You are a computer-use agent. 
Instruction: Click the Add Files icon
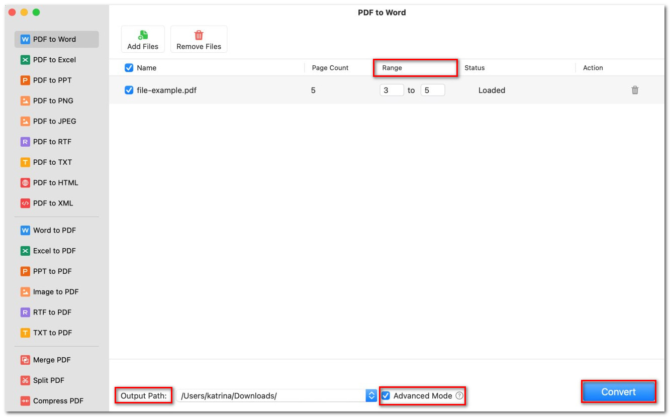(143, 35)
